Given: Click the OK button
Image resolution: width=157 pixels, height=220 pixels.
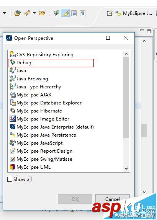Looking at the screenshot, I should tap(75, 199).
